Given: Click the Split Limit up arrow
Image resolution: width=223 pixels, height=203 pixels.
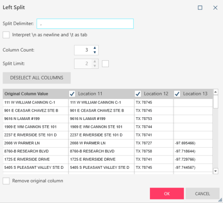Looking at the screenshot, I should coord(95,61).
